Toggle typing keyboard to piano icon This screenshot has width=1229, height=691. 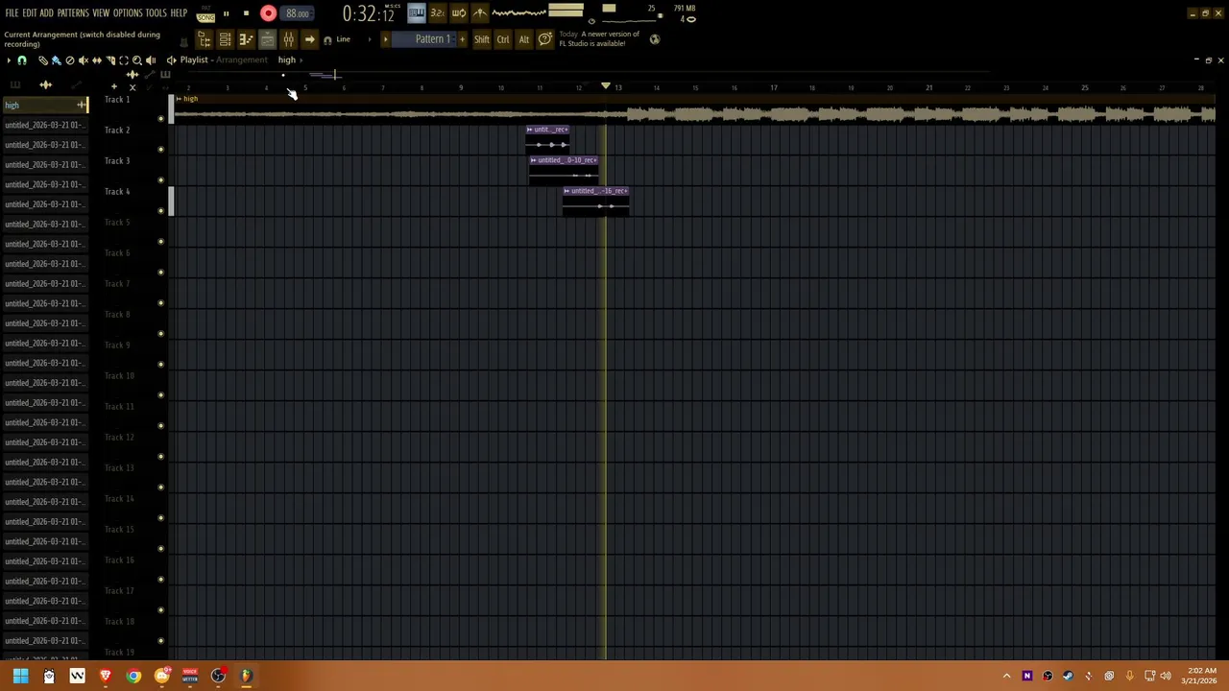(x=416, y=13)
